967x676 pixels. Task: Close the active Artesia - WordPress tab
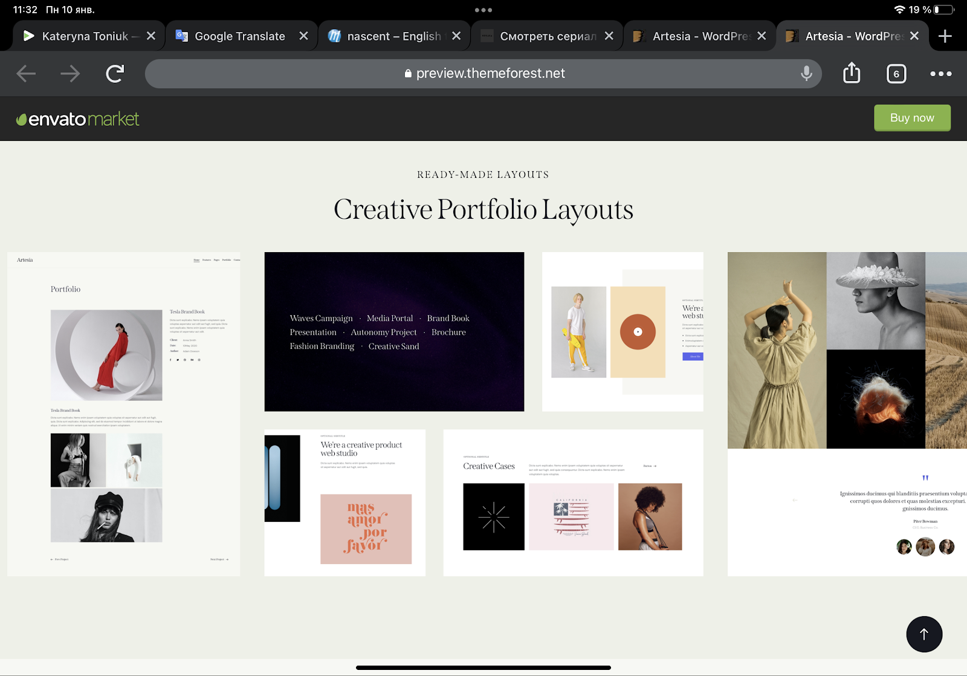click(914, 36)
